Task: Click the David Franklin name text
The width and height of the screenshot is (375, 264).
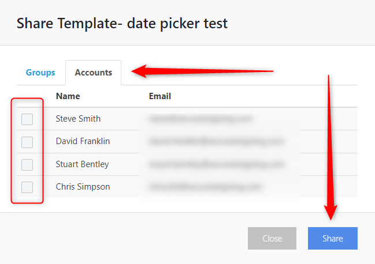Action: [83, 141]
